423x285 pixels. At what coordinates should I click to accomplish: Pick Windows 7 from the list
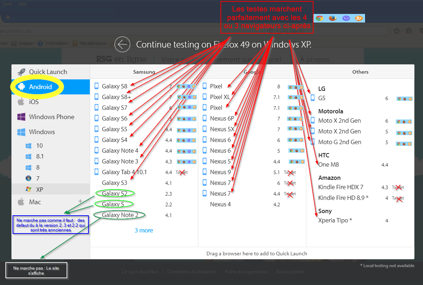[x=38, y=178]
